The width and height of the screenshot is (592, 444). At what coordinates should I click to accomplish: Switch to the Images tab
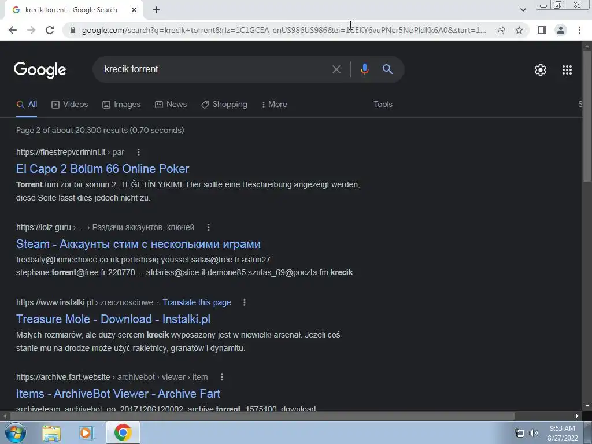[x=121, y=105]
